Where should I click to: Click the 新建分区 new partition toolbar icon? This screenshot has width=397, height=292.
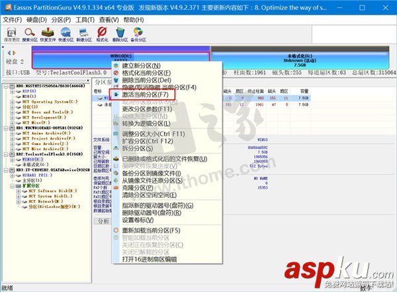(x=84, y=34)
